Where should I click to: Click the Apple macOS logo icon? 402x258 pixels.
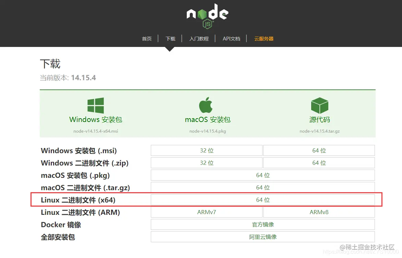pyautogui.click(x=206, y=105)
